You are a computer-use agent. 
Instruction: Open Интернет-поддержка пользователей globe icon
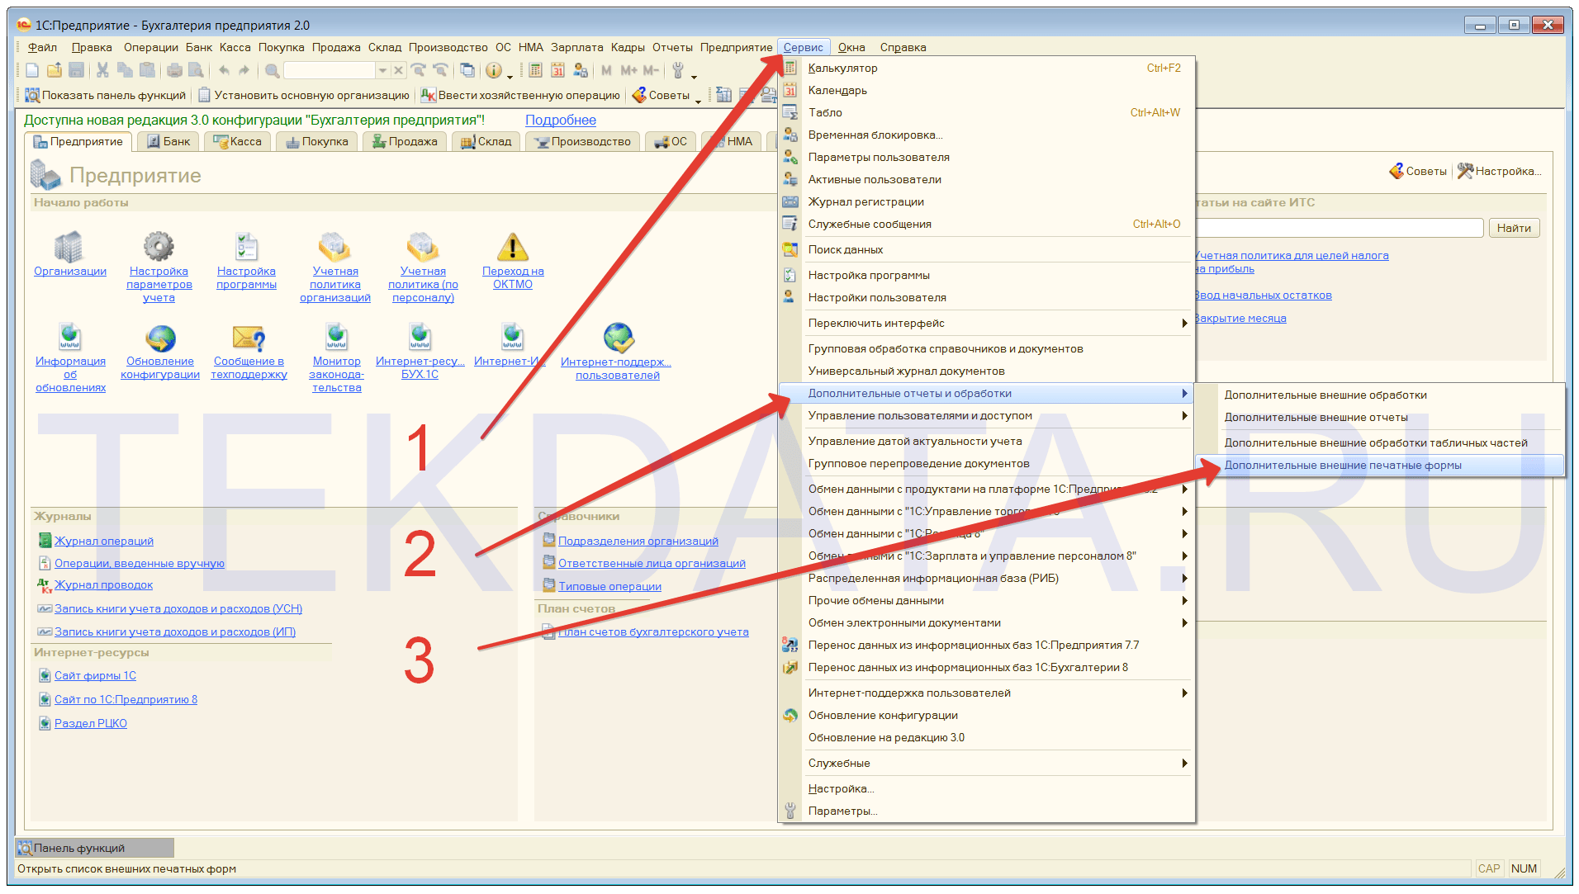coord(618,337)
